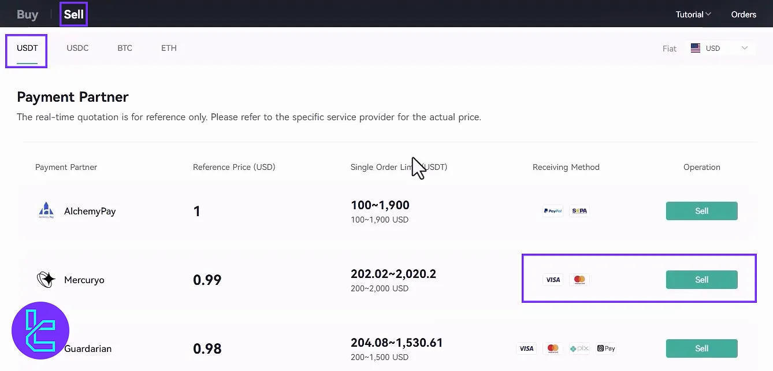The height and width of the screenshot is (371, 773).
Task: Click the 200~2,000 USD subtext
Action: (x=380, y=288)
